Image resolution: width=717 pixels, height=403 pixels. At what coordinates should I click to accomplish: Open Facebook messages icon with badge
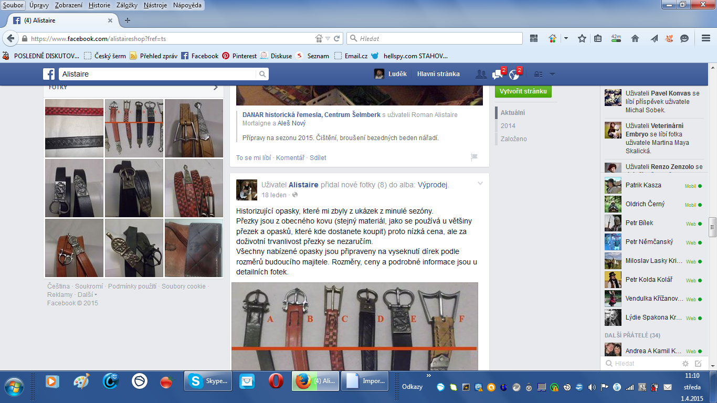pos(498,74)
